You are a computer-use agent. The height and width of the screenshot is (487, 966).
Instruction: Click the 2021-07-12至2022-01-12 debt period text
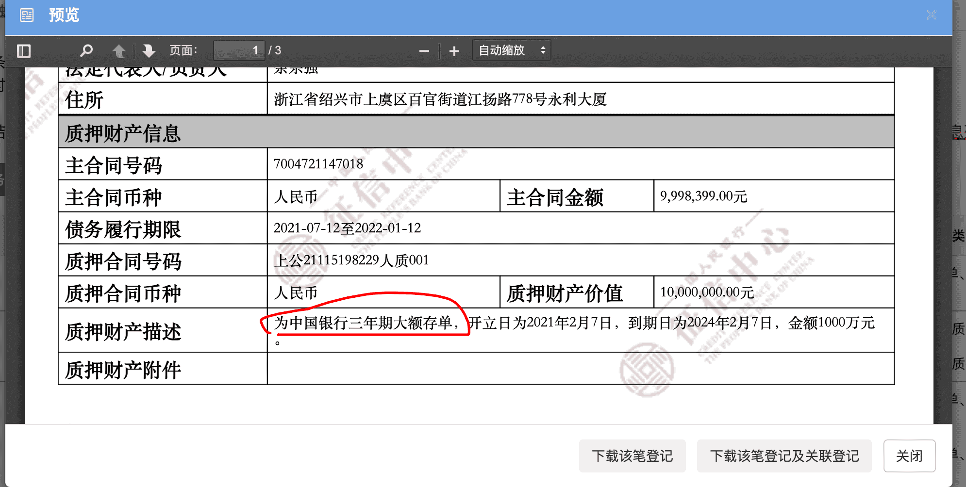347,228
